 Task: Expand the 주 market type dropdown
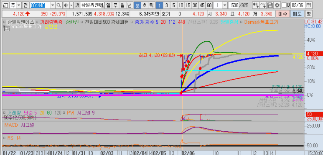[19, 5]
